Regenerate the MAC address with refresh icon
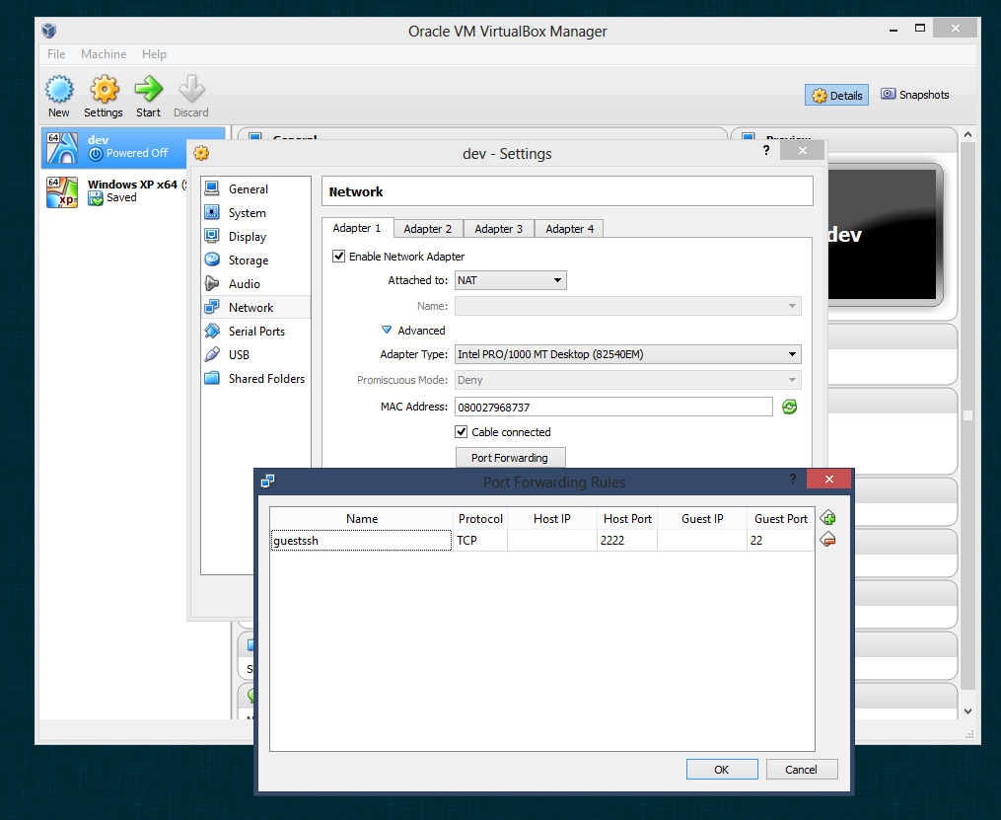Screen dimensions: 1001x820 click(789, 407)
